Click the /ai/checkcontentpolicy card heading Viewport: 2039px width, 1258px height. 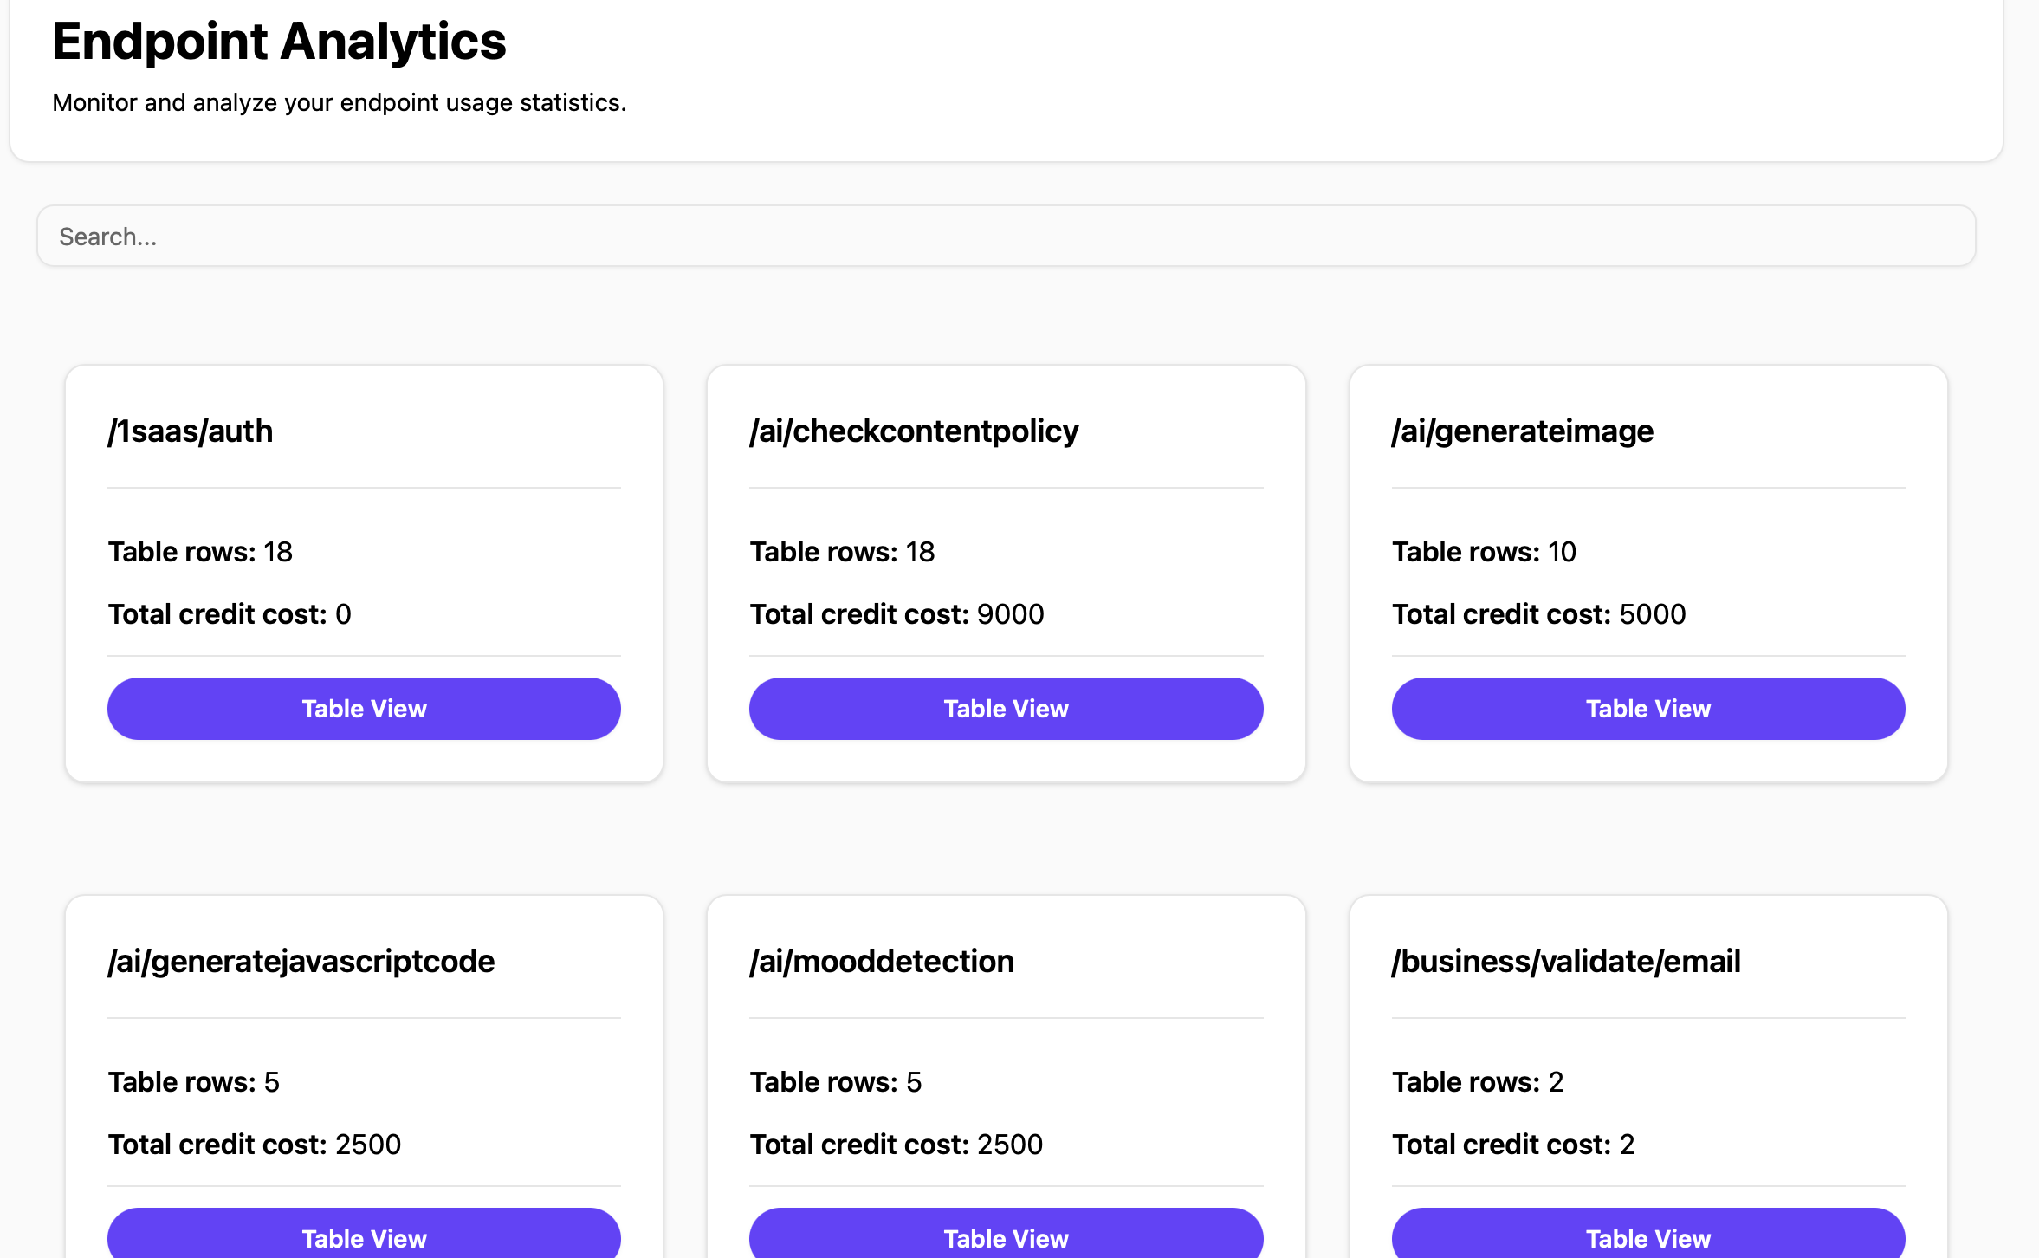tap(914, 431)
